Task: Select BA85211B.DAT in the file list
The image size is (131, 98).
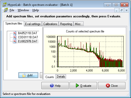Action: pos(27,33)
